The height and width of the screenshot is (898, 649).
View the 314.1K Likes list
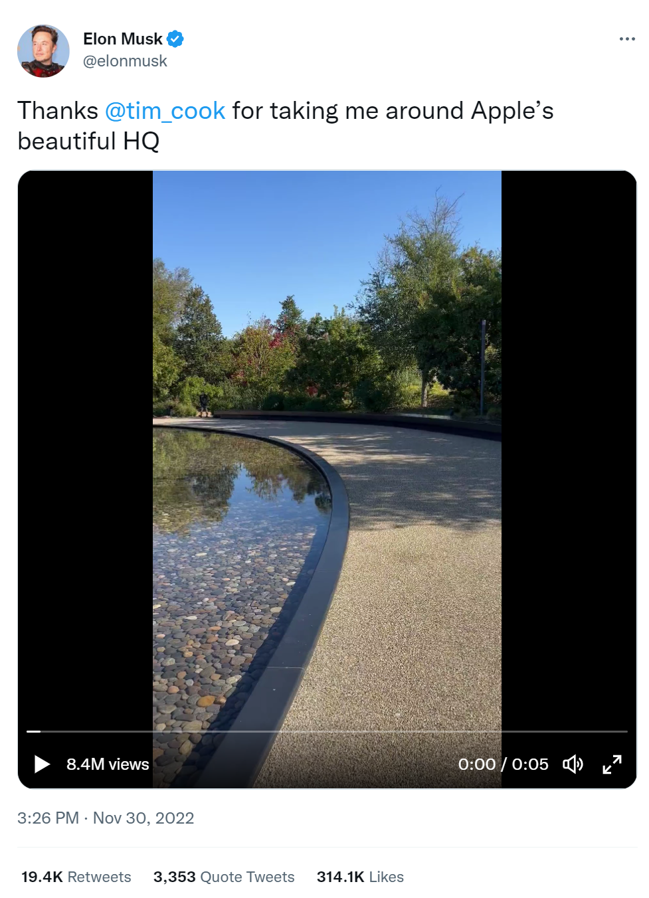(360, 877)
